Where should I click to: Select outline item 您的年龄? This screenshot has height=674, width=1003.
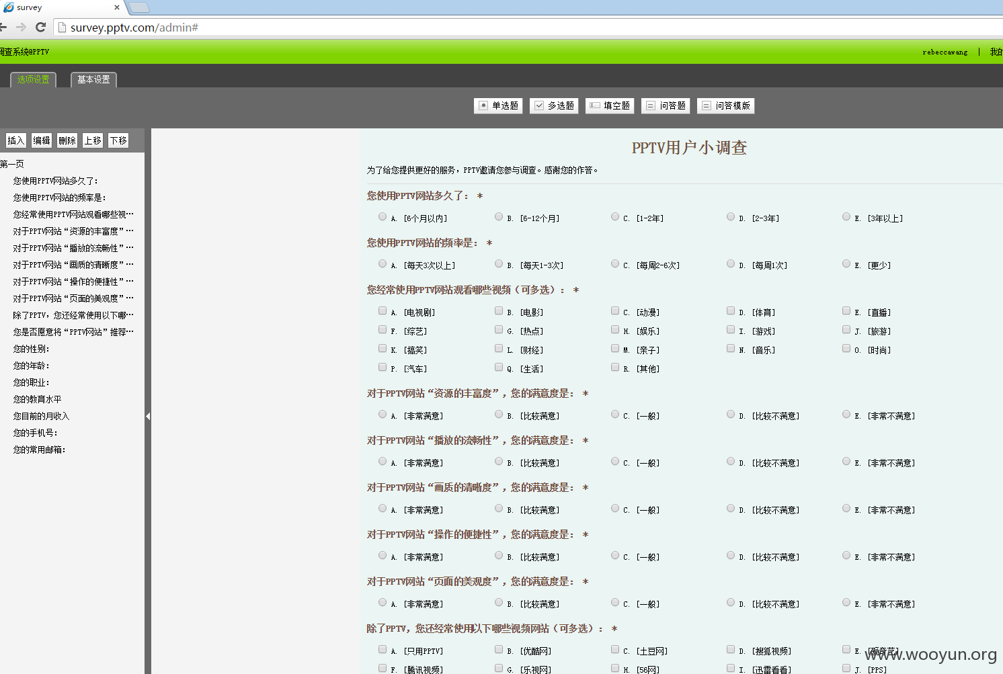pos(32,366)
